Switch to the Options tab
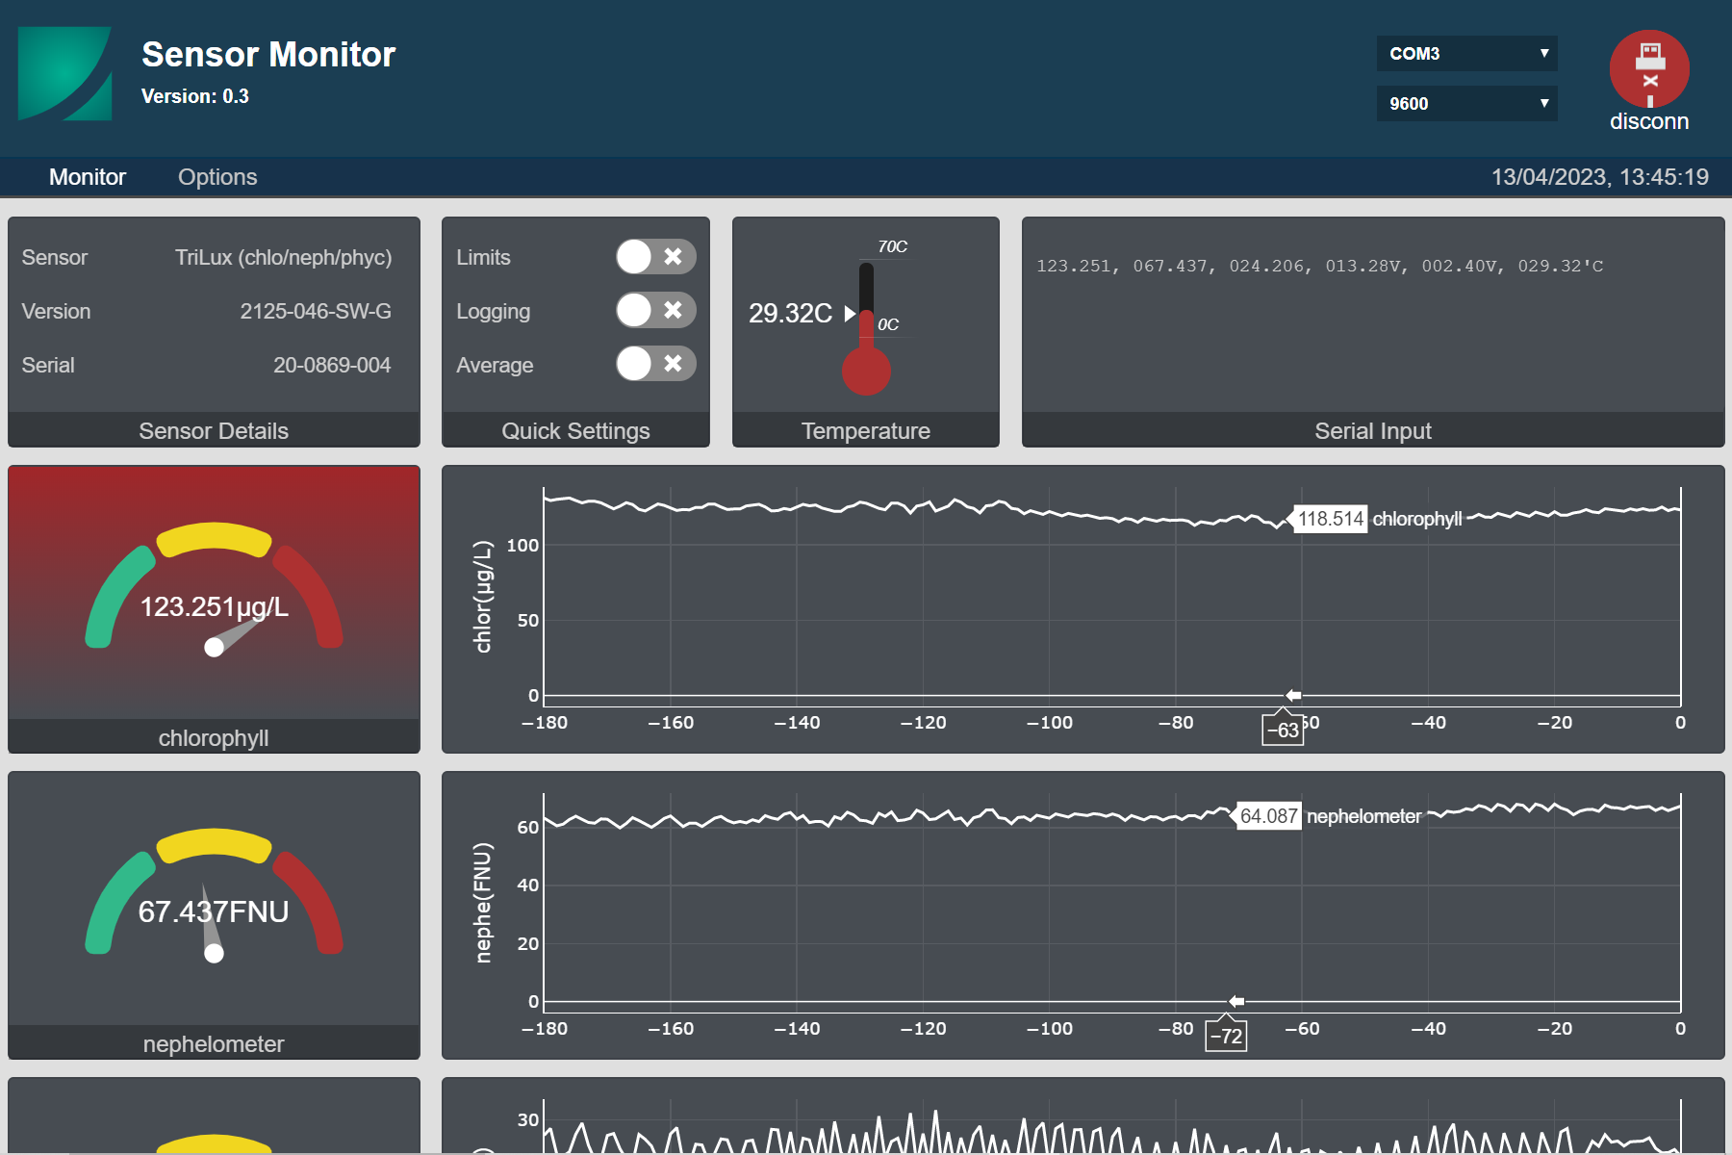Viewport: 1732px width, 1155px height. coord(217,177)
